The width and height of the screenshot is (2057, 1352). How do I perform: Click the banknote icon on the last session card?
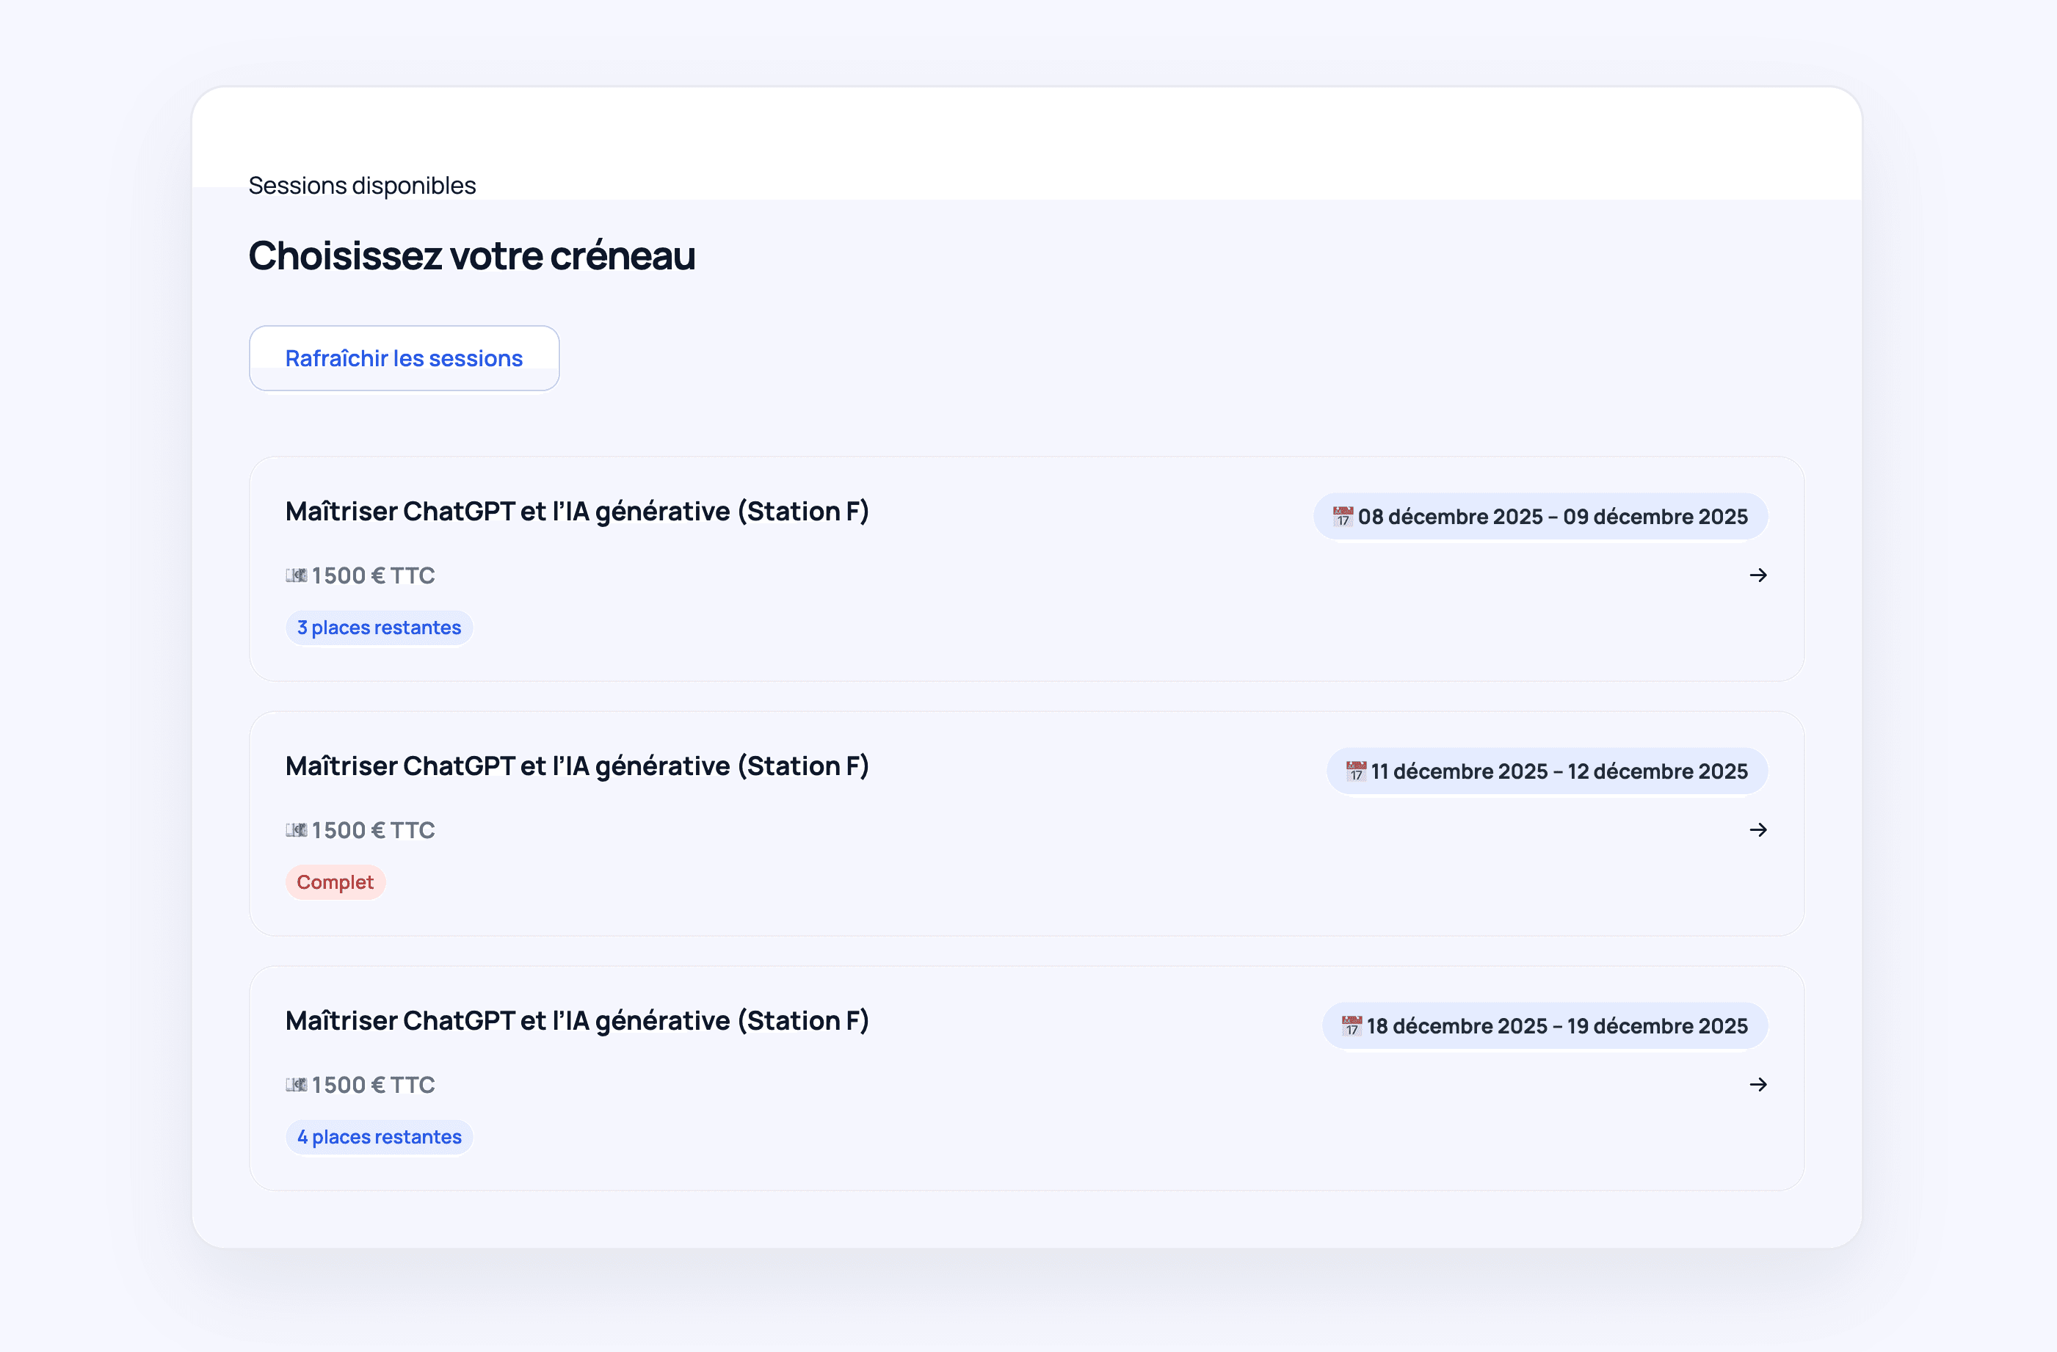(x=297, y=1085)
